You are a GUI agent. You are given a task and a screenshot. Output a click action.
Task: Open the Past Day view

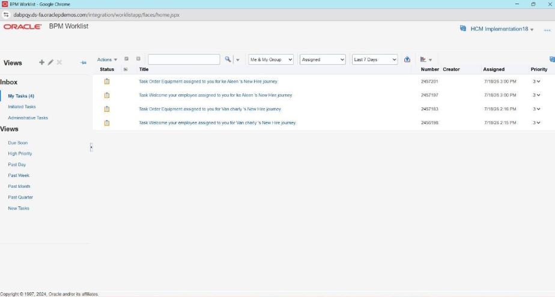(17, 164)
